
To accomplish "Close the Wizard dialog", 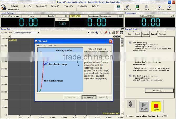I will pyautogui.click(x=110, y=41).
